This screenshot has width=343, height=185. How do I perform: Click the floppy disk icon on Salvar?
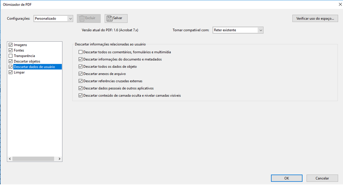[109, 18]
